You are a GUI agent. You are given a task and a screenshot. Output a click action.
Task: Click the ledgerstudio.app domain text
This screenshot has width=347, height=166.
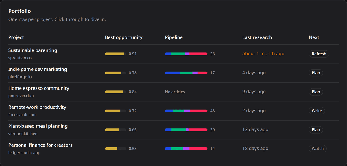tap(24, 153)
